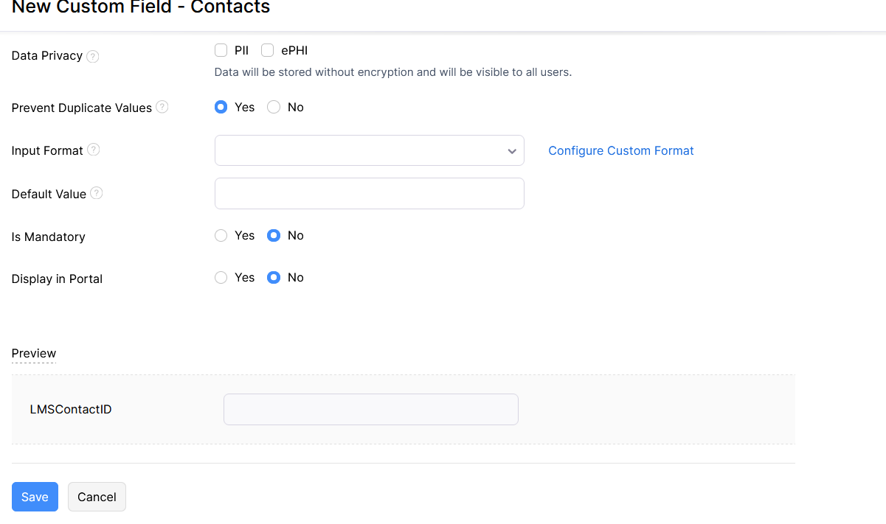Click into the Default Value text field
This screenshot has height=524, width=886.
369,193
